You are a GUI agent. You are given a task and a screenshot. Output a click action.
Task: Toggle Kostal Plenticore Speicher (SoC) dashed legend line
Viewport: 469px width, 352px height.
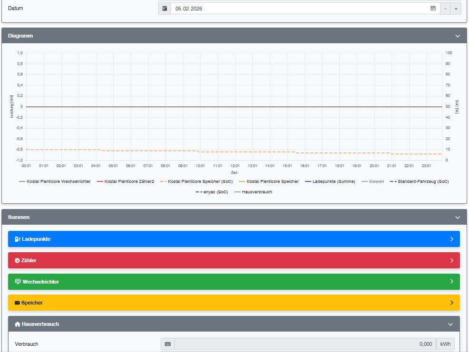[196, 181]
